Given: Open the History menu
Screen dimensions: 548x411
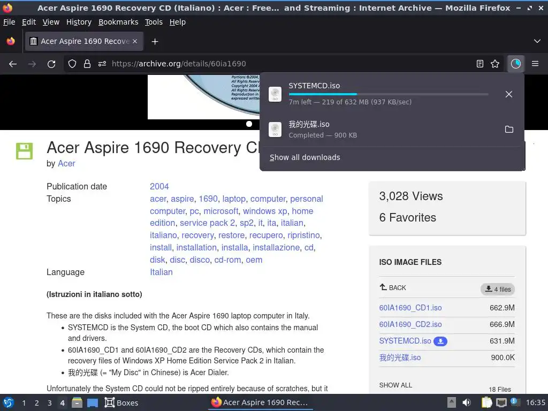Looking at the screenshot, I should pyautogui.click(x=79, y=22).
